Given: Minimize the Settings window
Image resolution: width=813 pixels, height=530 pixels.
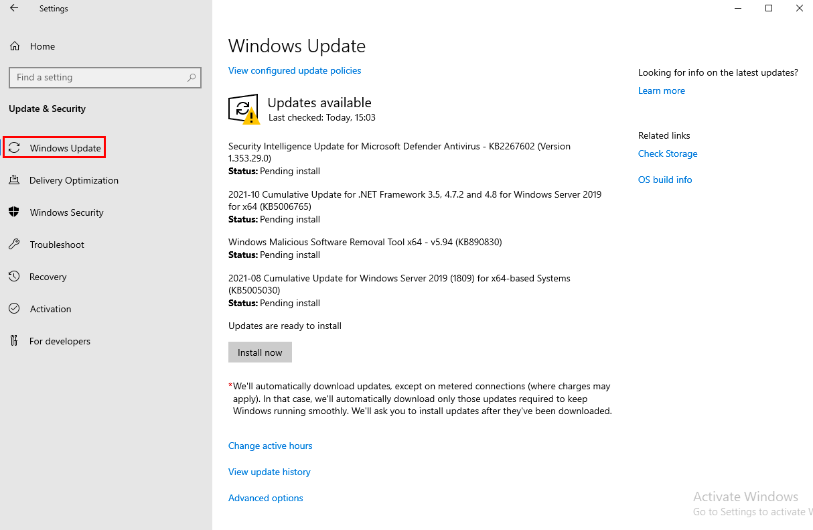Looking at the screenshot, I should point(738,8).
